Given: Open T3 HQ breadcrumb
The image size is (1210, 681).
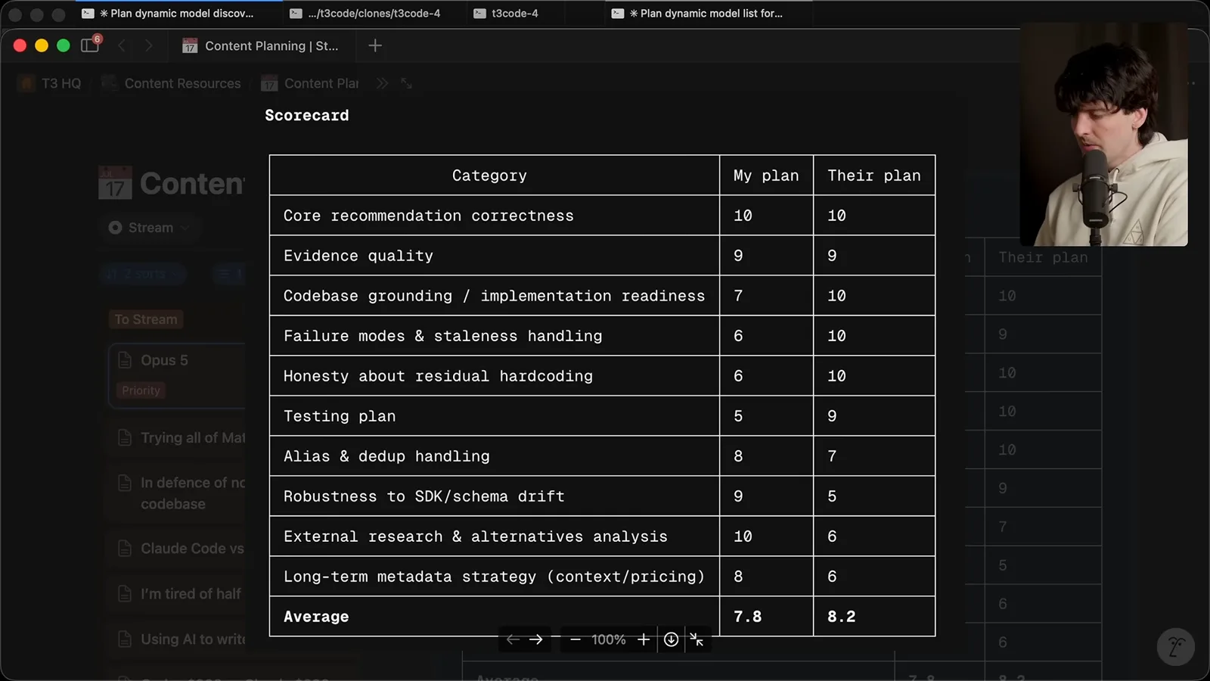Looking at the screenshot, I should [51, 83].
